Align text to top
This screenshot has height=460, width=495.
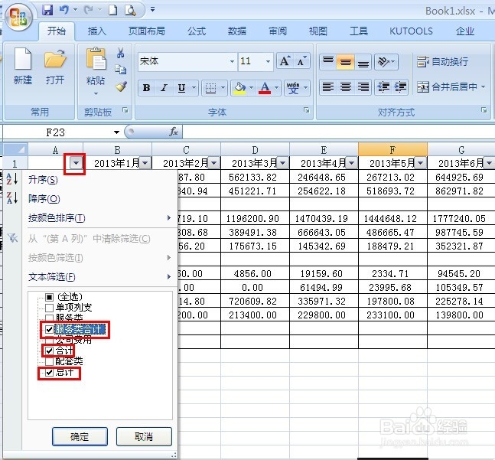328,61
